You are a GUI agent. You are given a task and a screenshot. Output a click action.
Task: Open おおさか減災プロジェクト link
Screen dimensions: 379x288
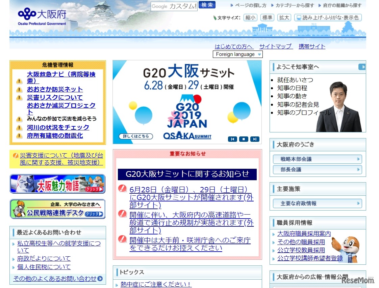tap(61, 109)
